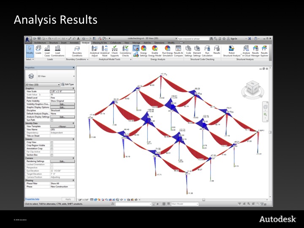Switch to the Massing & Site tab
This screenshot has width=304, height=228.
100,43
